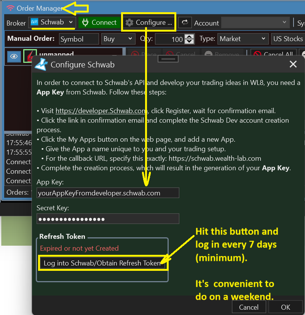Toggle the blue eye visibility button
The image size is (305, 315).
click(x=14, y=56)
